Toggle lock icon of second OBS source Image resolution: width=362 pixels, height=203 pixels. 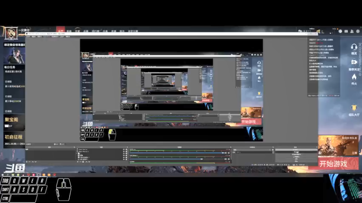126,152
